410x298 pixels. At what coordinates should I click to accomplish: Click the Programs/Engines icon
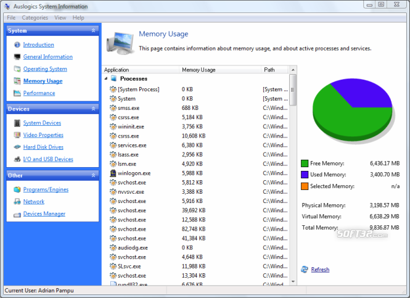coord(17,189)
